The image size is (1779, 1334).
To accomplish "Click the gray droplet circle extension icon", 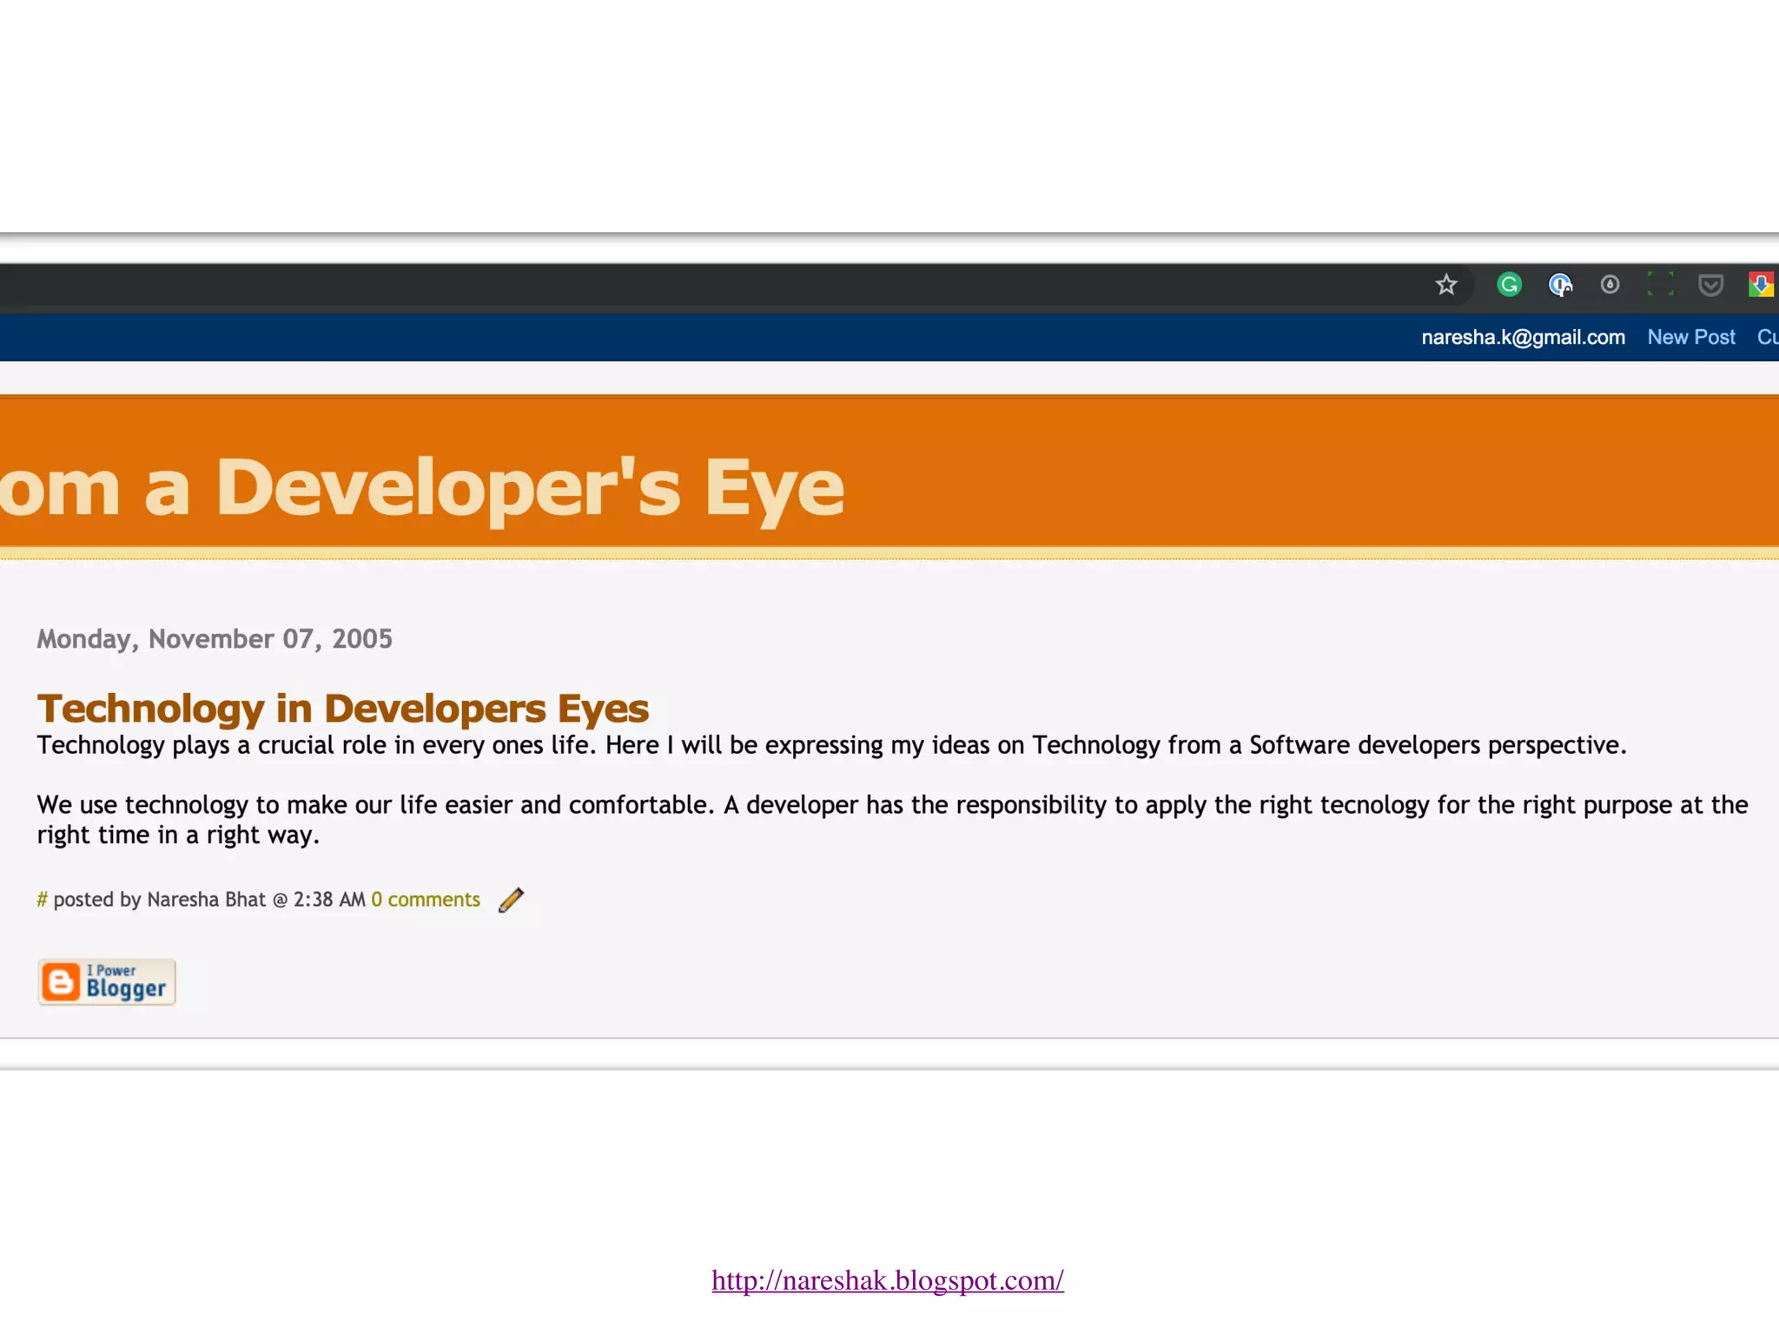I will (1610, 285).
